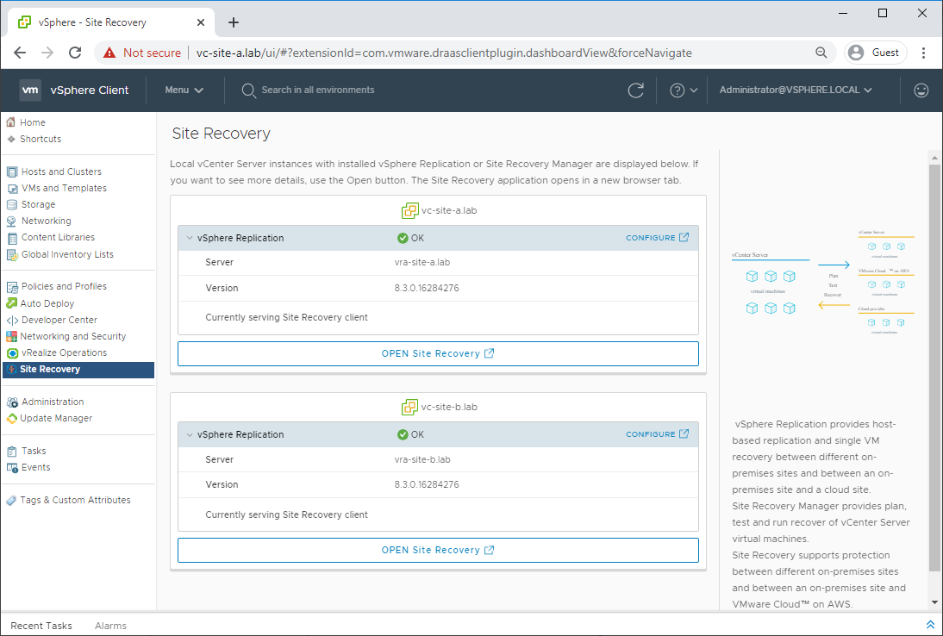Click the Update Manager icon
The width and height of the screenshot is (943, 636).
[11, 418]
